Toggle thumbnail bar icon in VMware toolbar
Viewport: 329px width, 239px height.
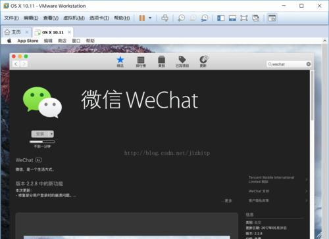click(x=232, y=18)
